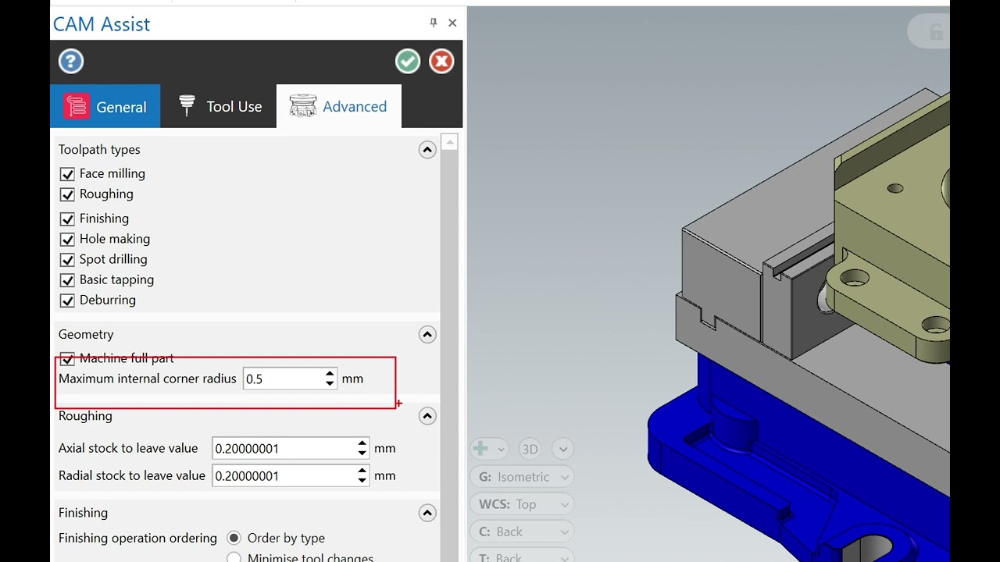This screenshot has height=562, width=1000.
Task: Select Order by type radio button
Action: (234, 538)
